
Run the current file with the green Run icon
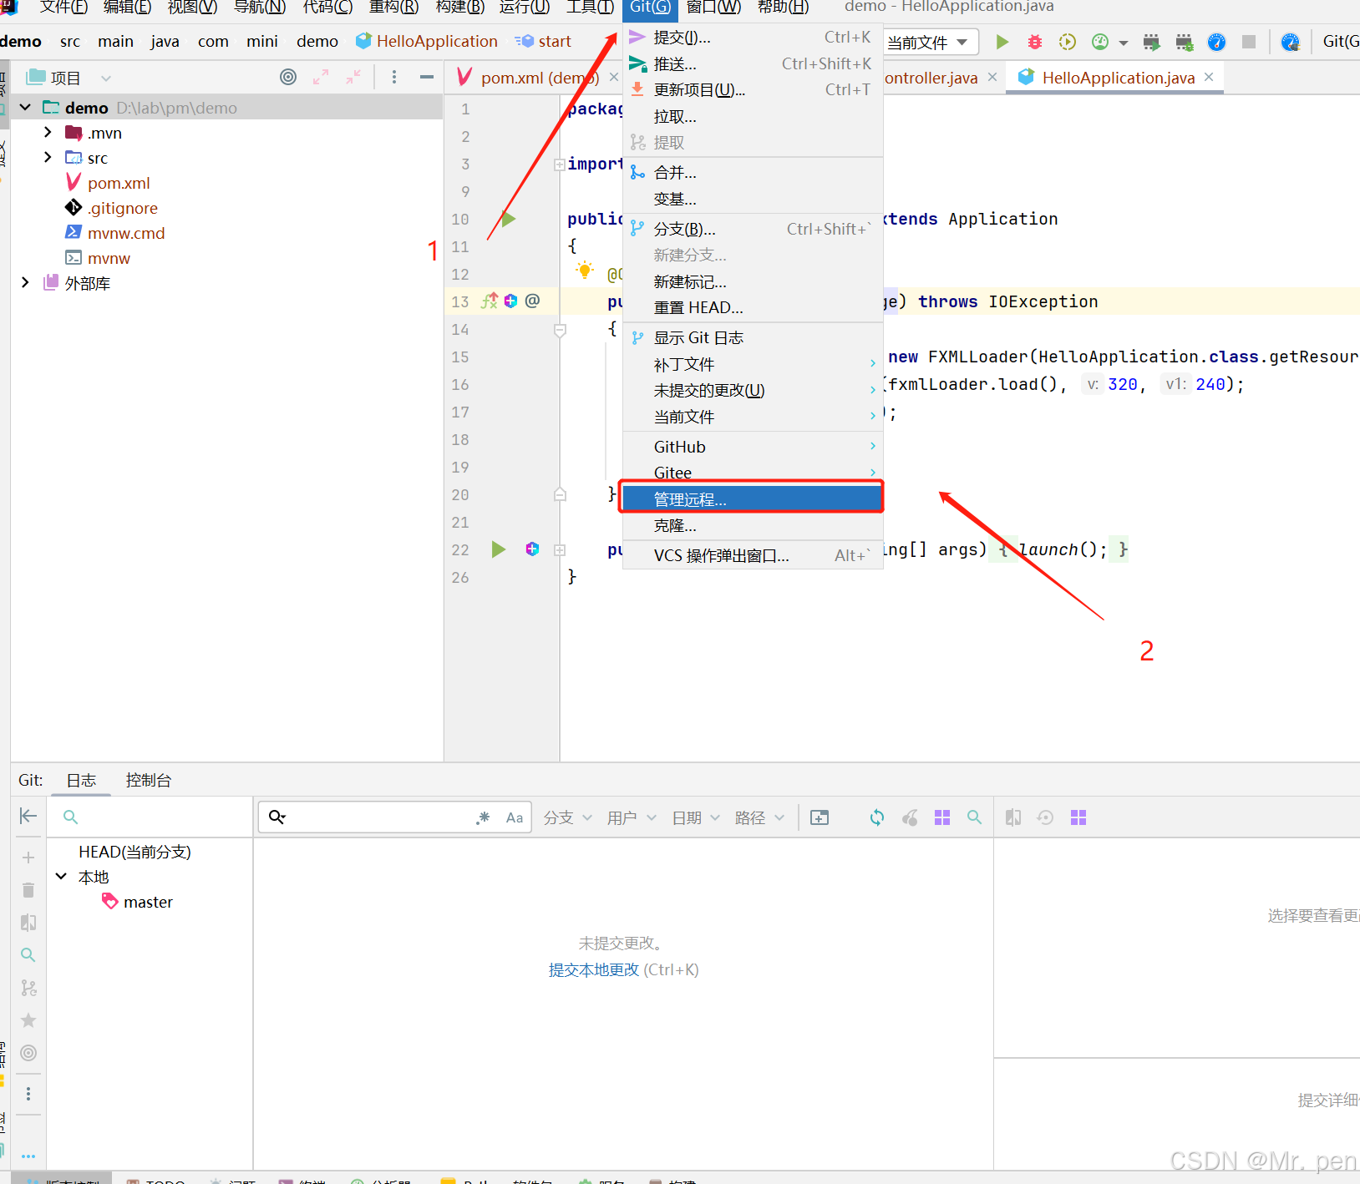1002,42
